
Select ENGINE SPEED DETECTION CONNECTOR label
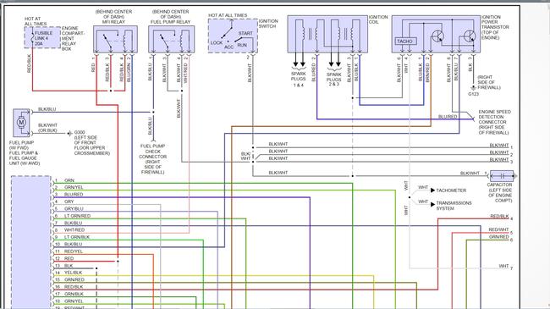pyautogui.click(x=495, y=122)
